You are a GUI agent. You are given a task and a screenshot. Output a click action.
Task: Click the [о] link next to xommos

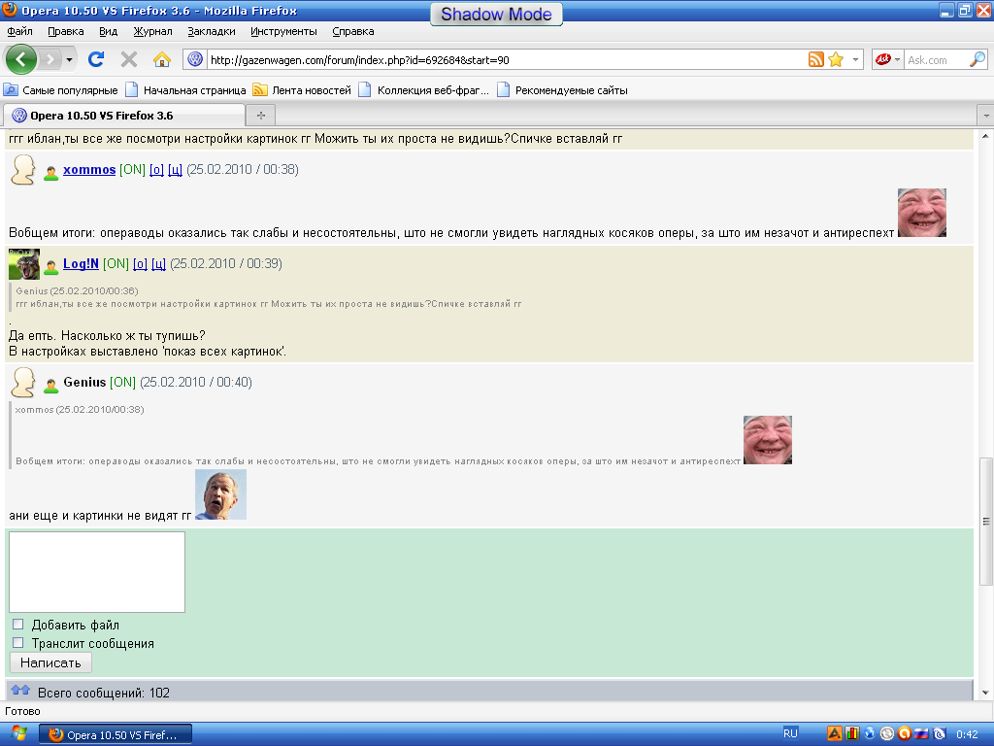[x=156, y=169]
